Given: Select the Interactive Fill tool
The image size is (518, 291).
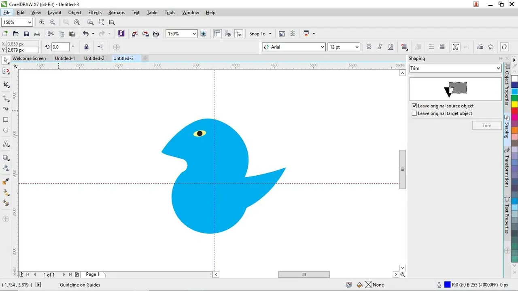Looking at the screenshot, I should point(6,192).
